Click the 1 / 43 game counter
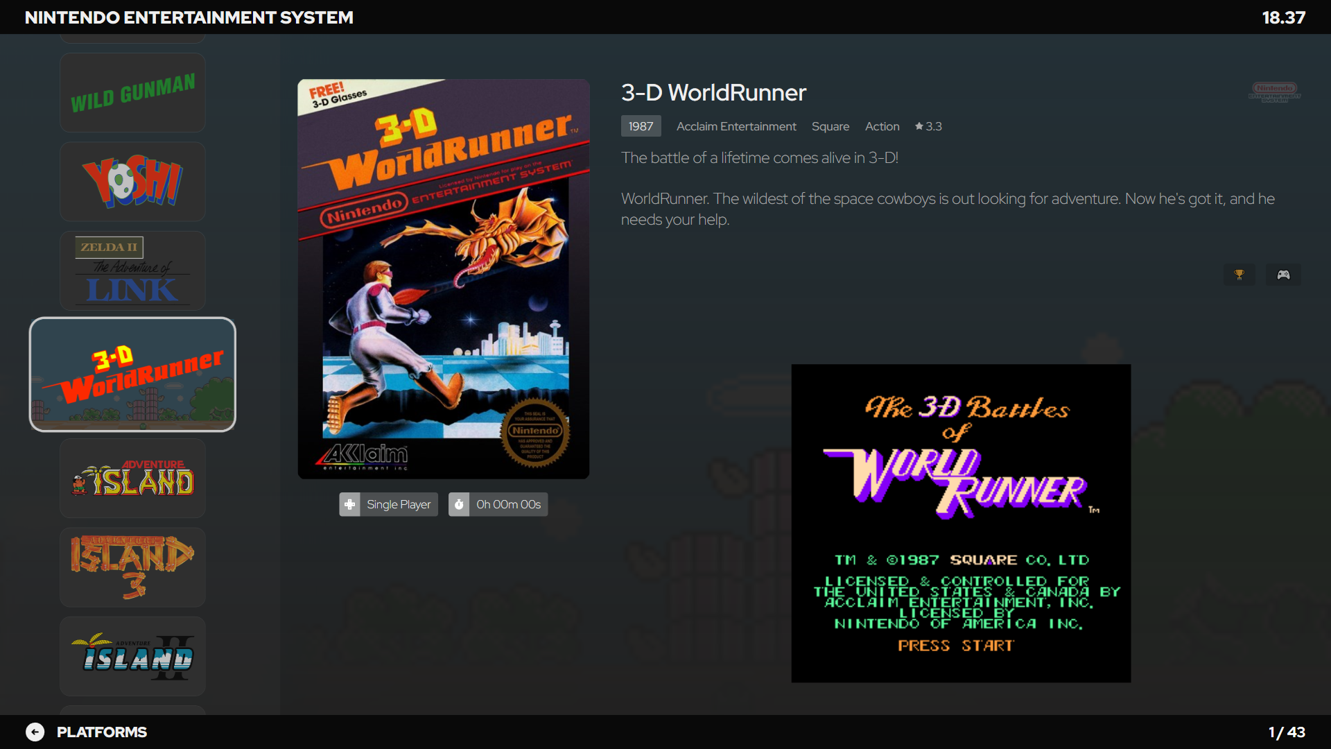The image size is (1331, 749). pos(1287,732)
